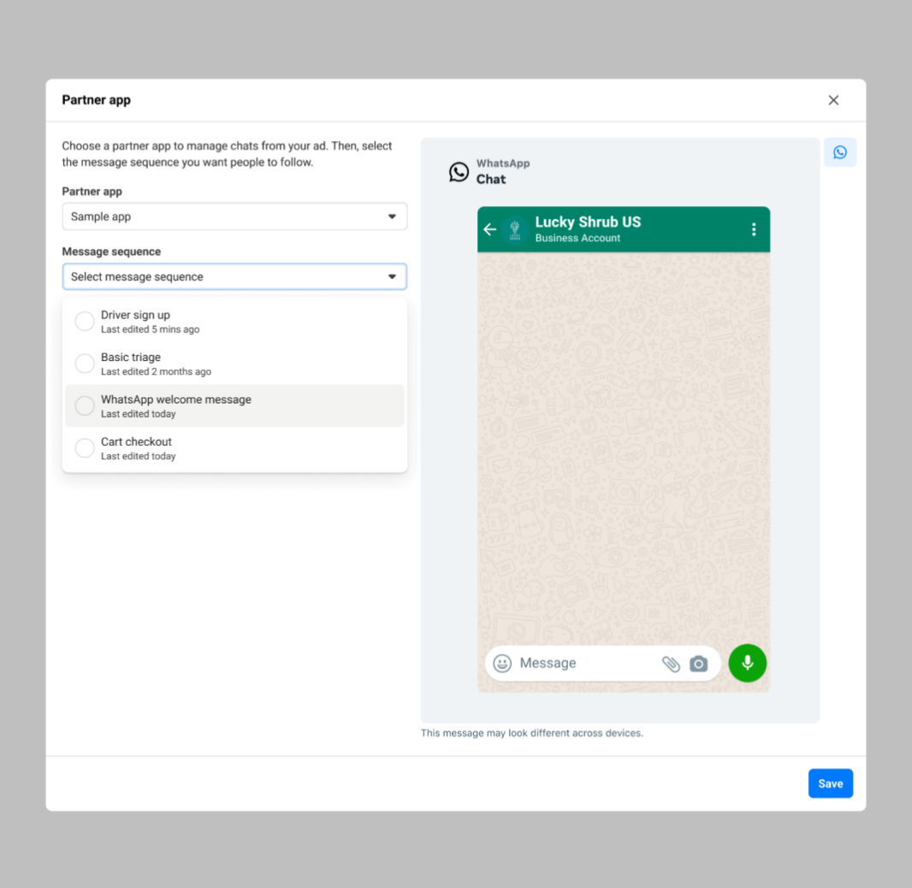The width and height of the screenshot is (912, 888).
Task: Click 'Last edited 5 mins ago' text
Action: pyautogui.click(x=150, y=329)
